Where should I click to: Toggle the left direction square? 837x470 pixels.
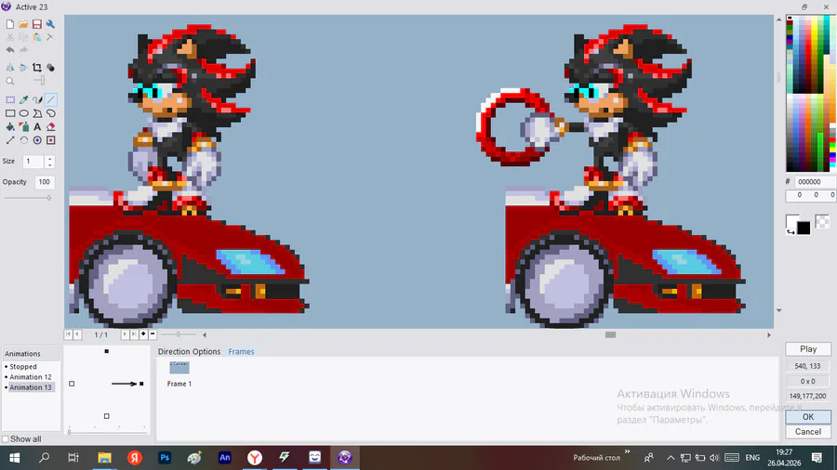[72, 384]
